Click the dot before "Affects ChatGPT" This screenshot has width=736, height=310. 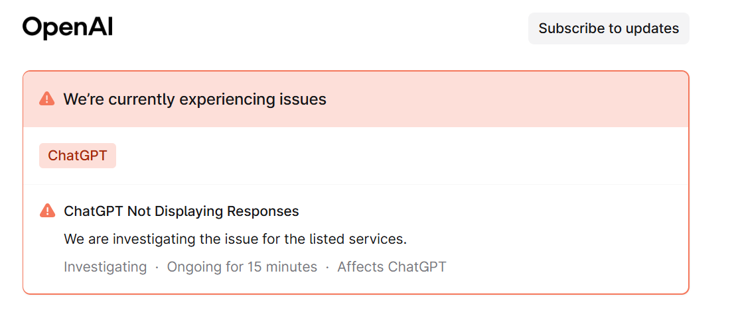(x=327, y=267)
